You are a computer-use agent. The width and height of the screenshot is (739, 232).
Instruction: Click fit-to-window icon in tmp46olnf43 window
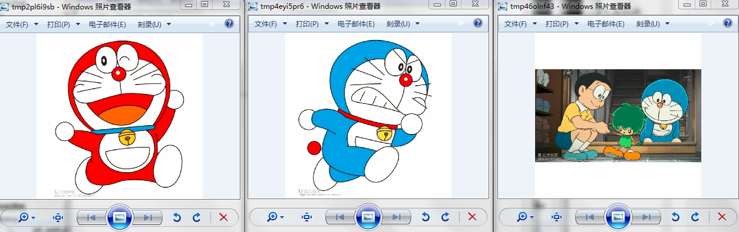(x=556, y=217)
